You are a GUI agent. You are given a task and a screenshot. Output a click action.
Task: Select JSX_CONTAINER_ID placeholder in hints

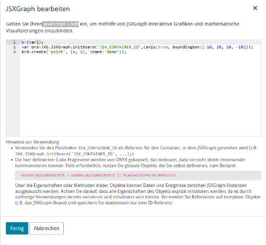(x=98, y=148)
